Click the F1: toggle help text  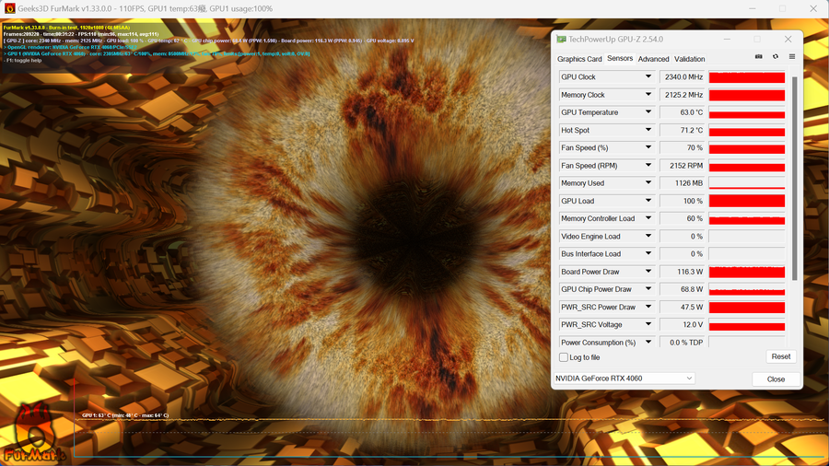point(22,60)
